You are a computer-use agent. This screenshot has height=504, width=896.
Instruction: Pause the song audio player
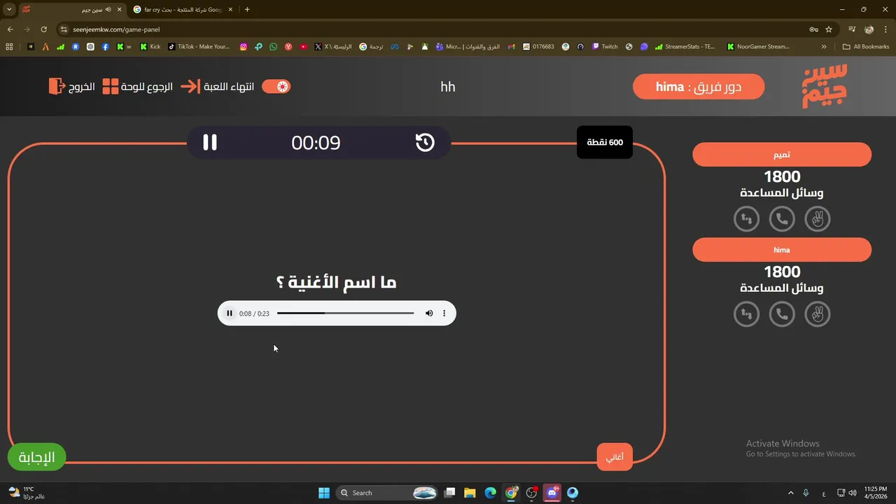tap(229, 314)
